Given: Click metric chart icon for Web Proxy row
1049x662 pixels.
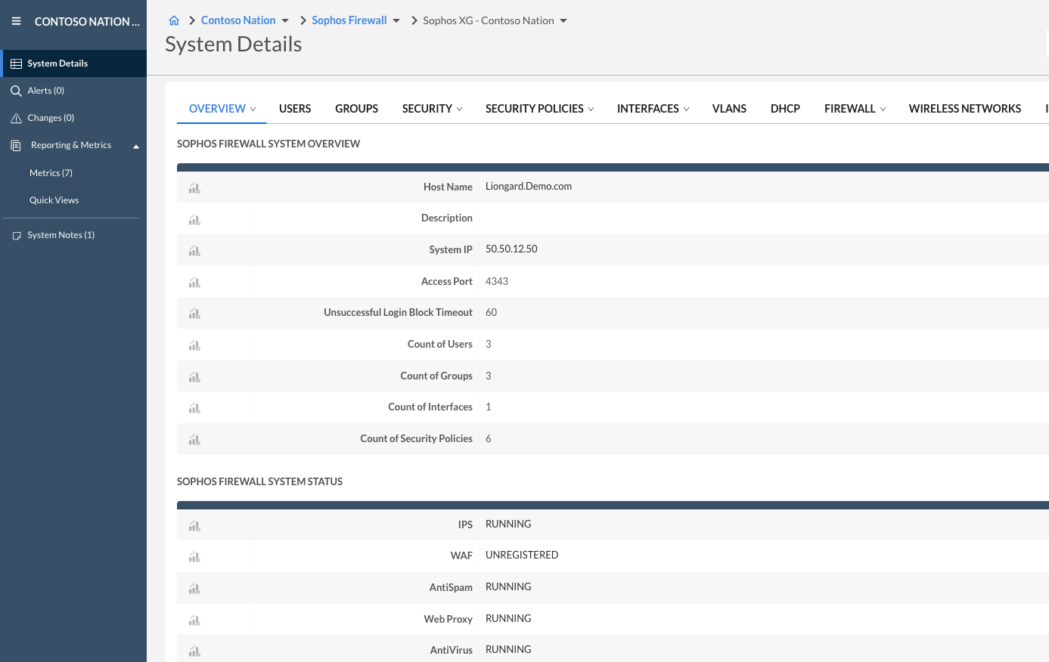Looking at the screenshot, I should 194,620.
